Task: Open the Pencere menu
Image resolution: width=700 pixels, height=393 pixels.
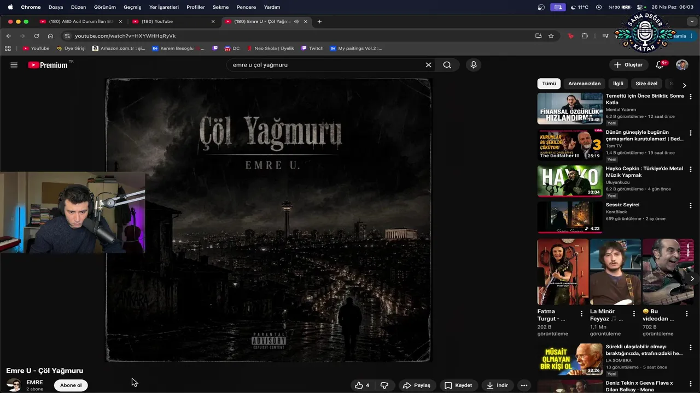Action: click(246, 7)
